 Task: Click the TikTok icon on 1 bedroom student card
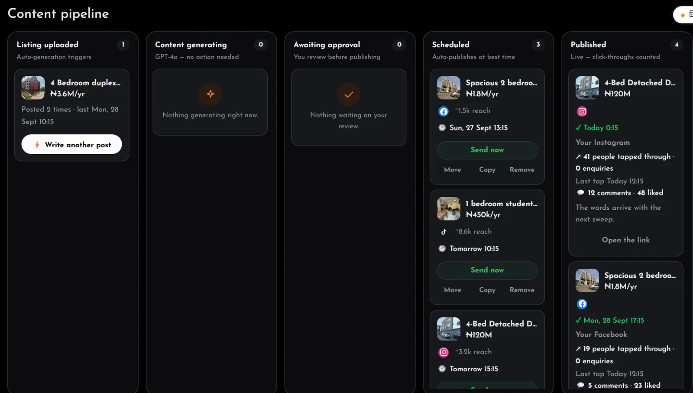pos(444,232)
